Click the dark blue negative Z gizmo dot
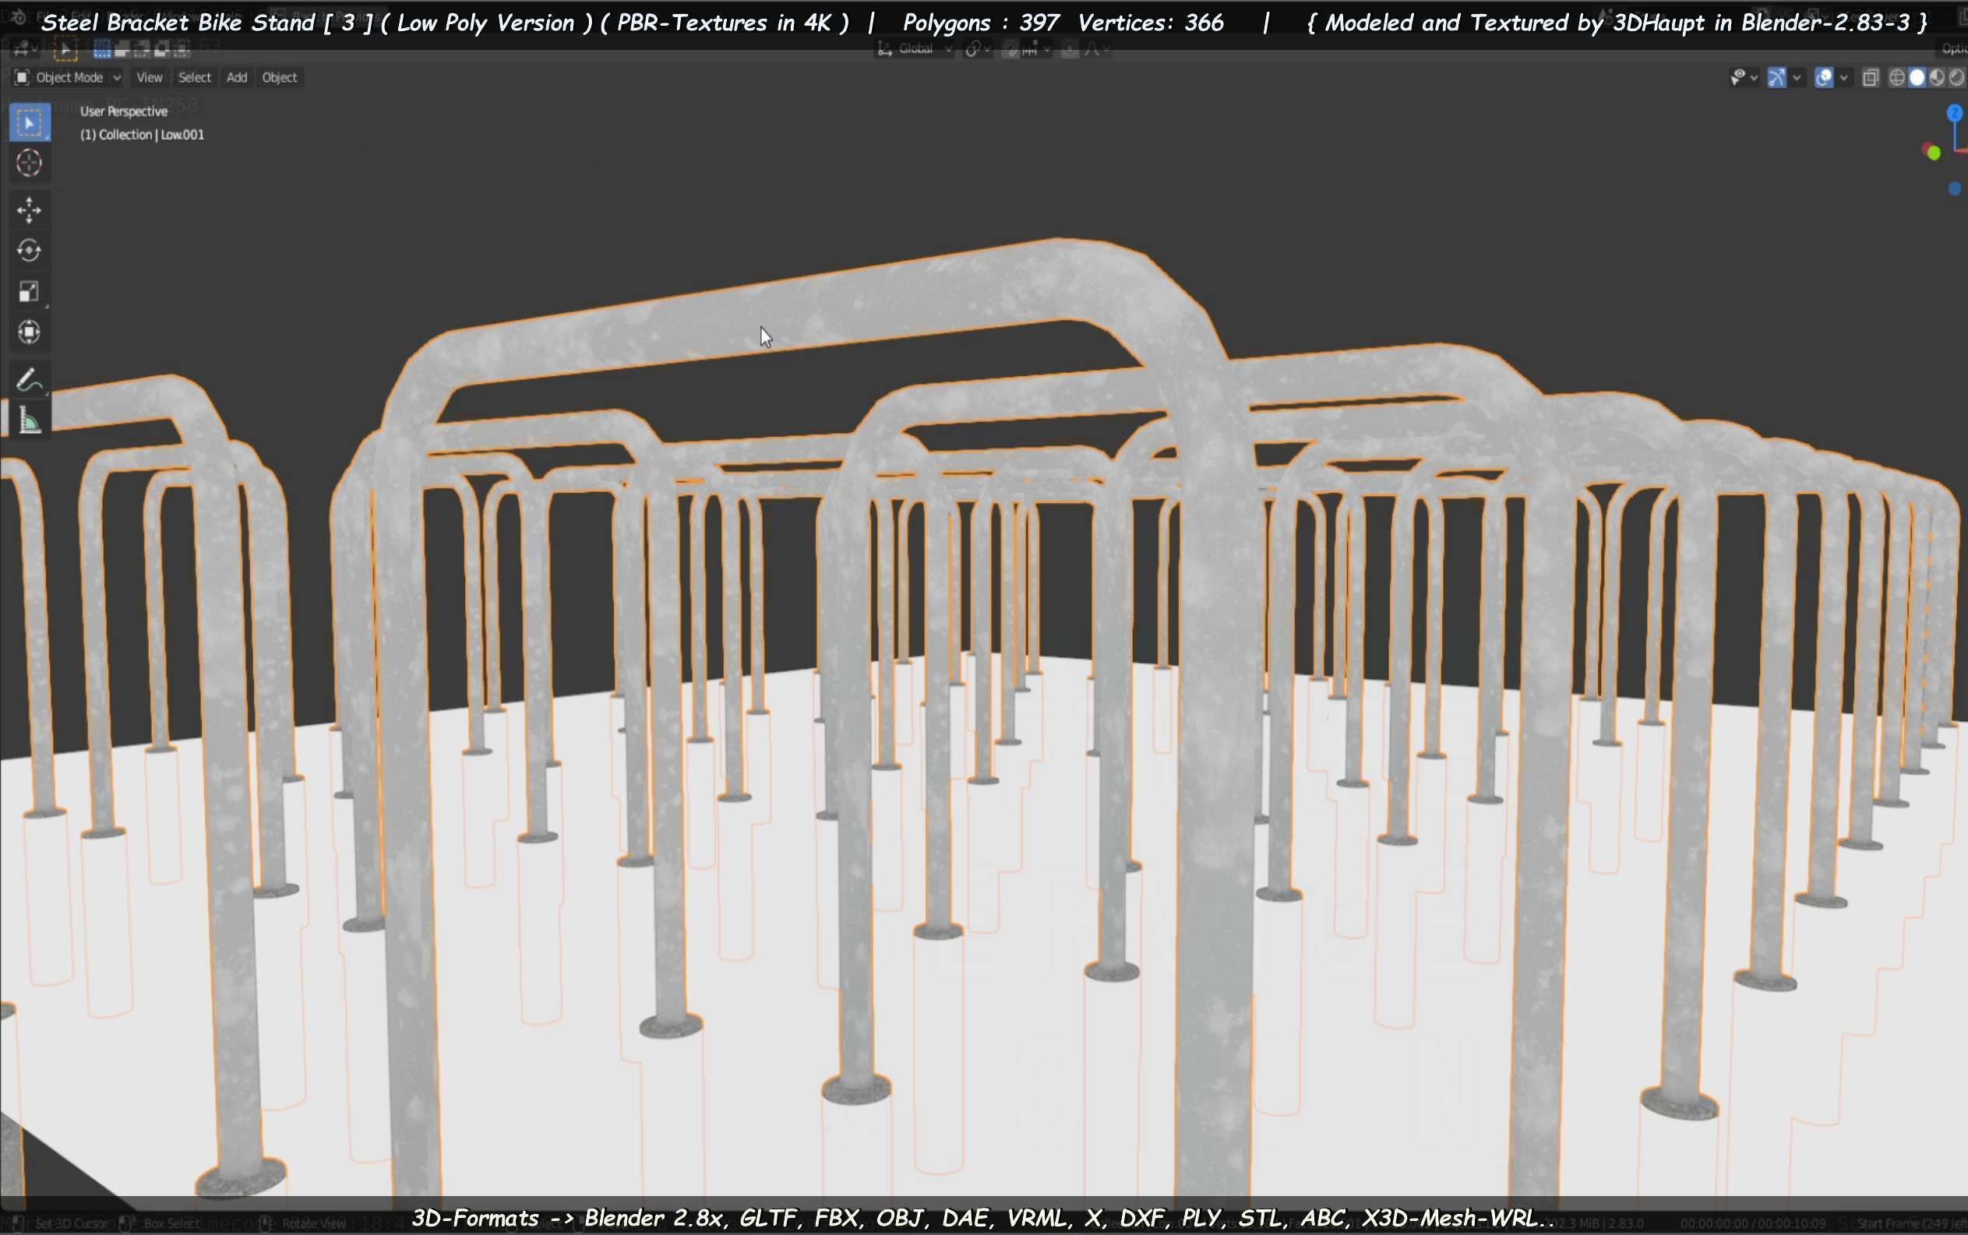This screenshot has width=1968, height=1235. [x=1954, y=188]
